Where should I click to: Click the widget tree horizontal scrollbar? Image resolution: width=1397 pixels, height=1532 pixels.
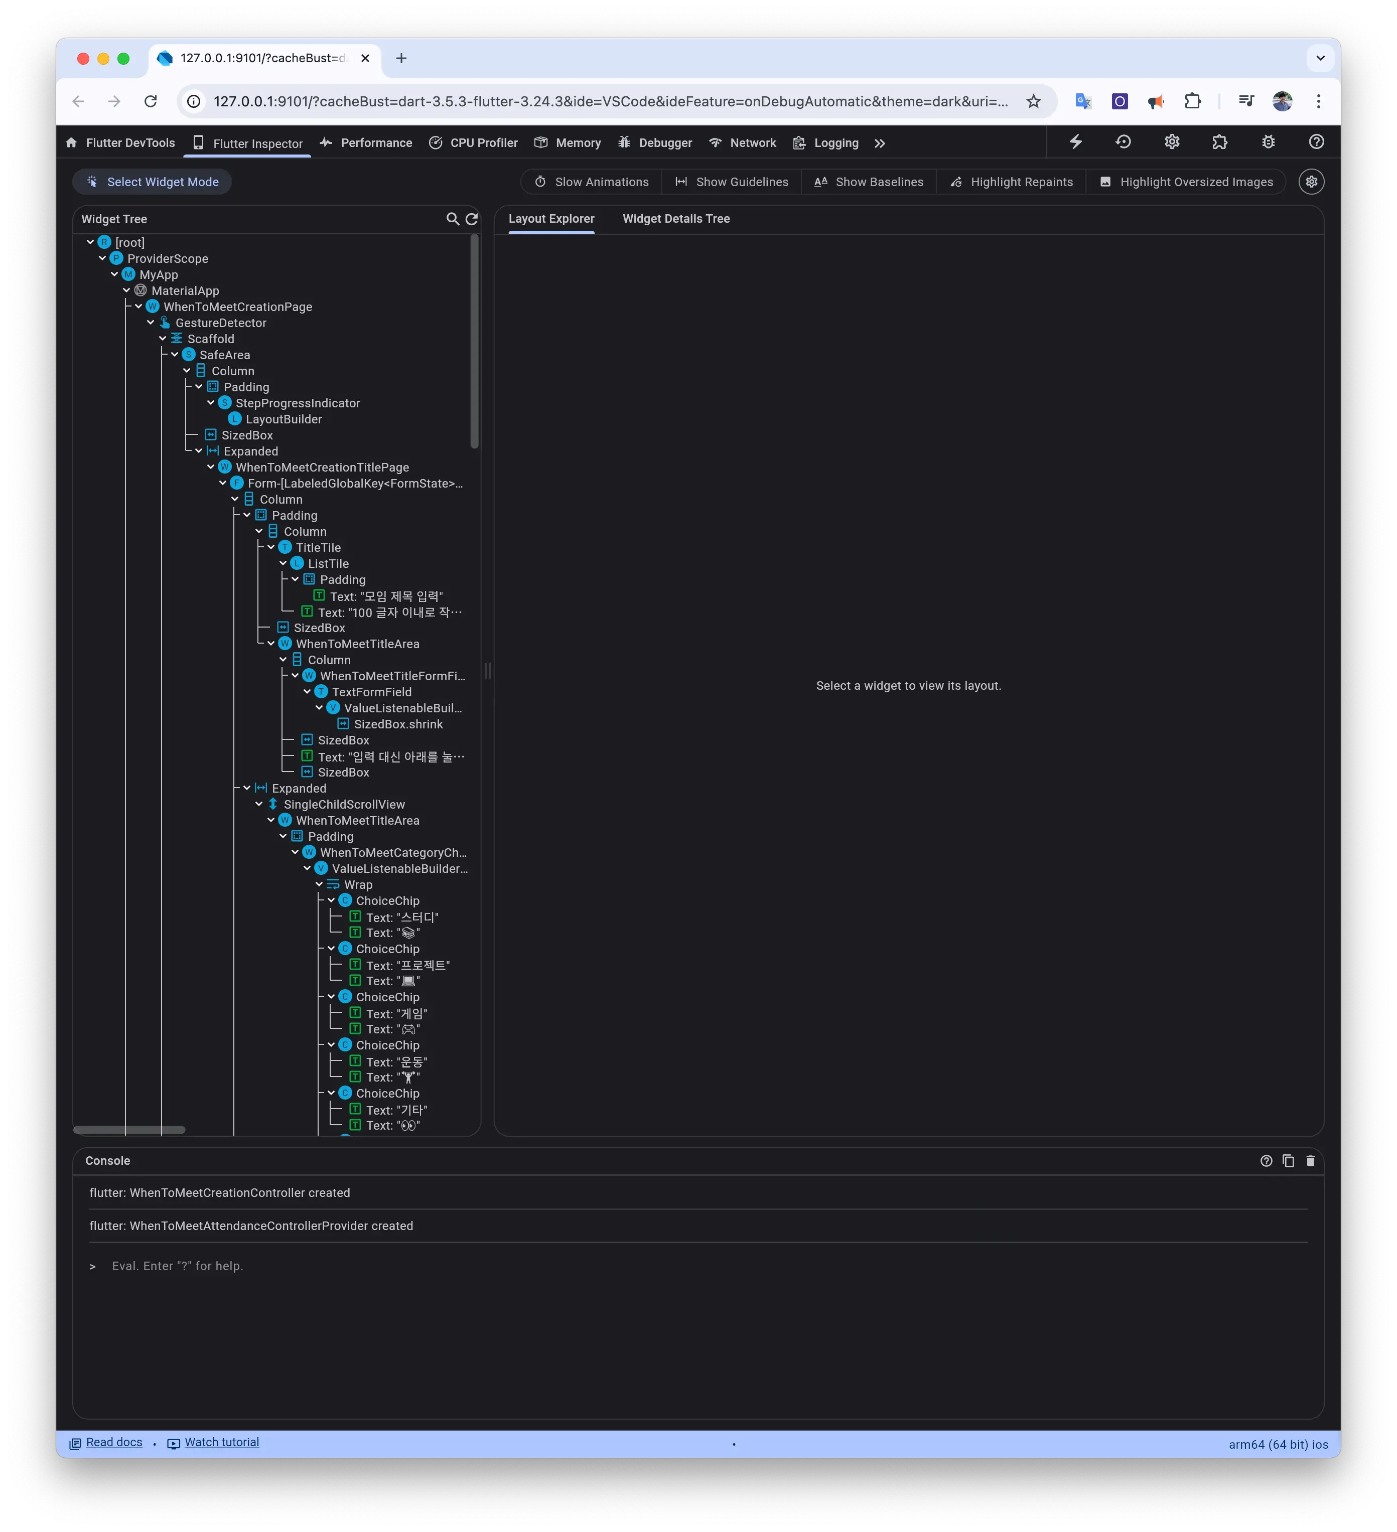tap(129, 1129)
